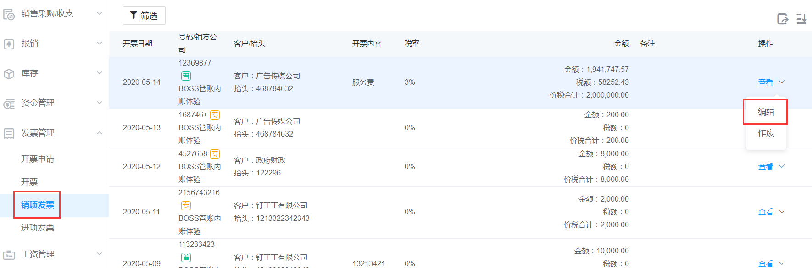Open dropdown arrow next to 查看 for 2020-05-11
The width and height of the screenshot is (812, 268).
click(x=782, y=212)
